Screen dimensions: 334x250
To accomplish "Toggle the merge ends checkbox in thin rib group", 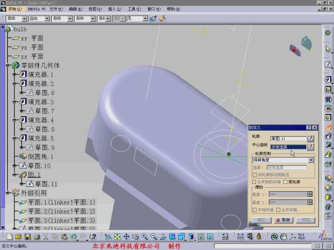I will (278, 210).
